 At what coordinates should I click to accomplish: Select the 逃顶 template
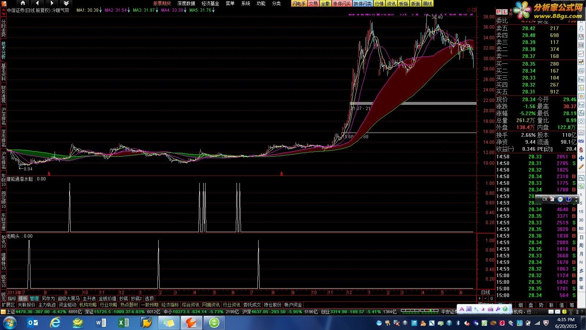(149, 299)
